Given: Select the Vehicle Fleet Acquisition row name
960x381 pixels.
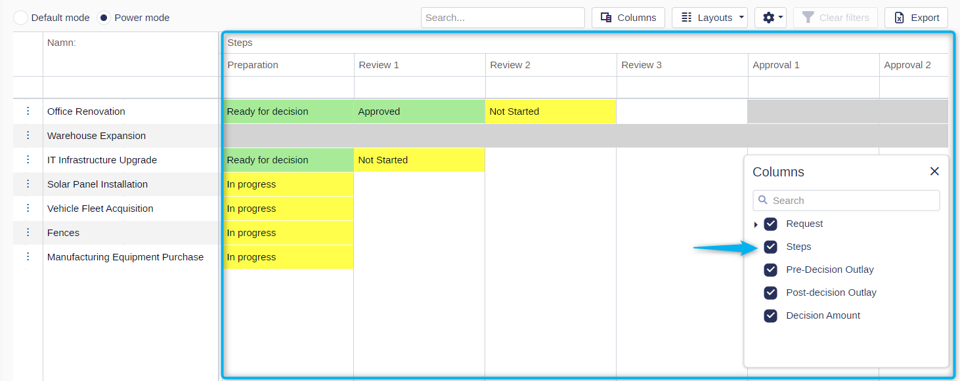Looking at the screenshot, I should pos(100,209).
